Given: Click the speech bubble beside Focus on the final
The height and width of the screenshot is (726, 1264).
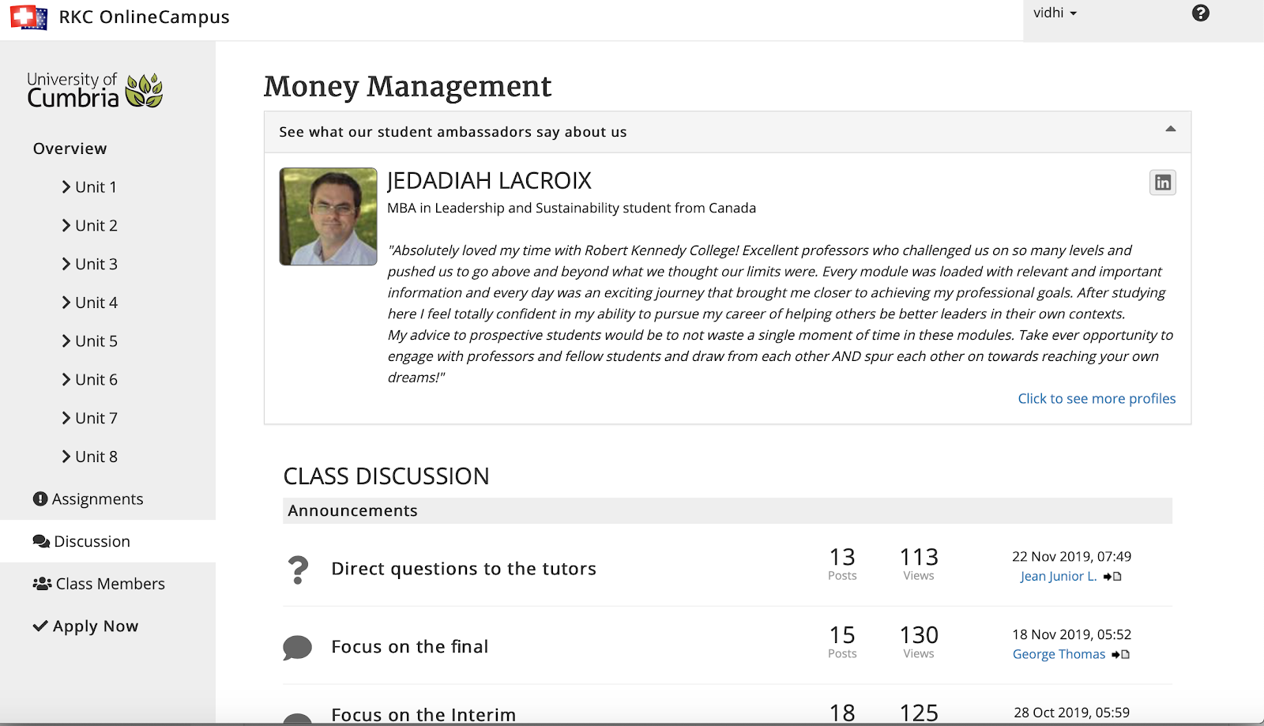Looking at the screenshot, I should (297, 647).
